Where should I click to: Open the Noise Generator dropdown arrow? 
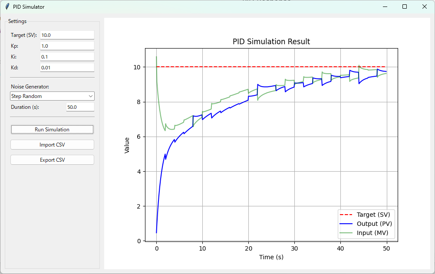point(90,96)
